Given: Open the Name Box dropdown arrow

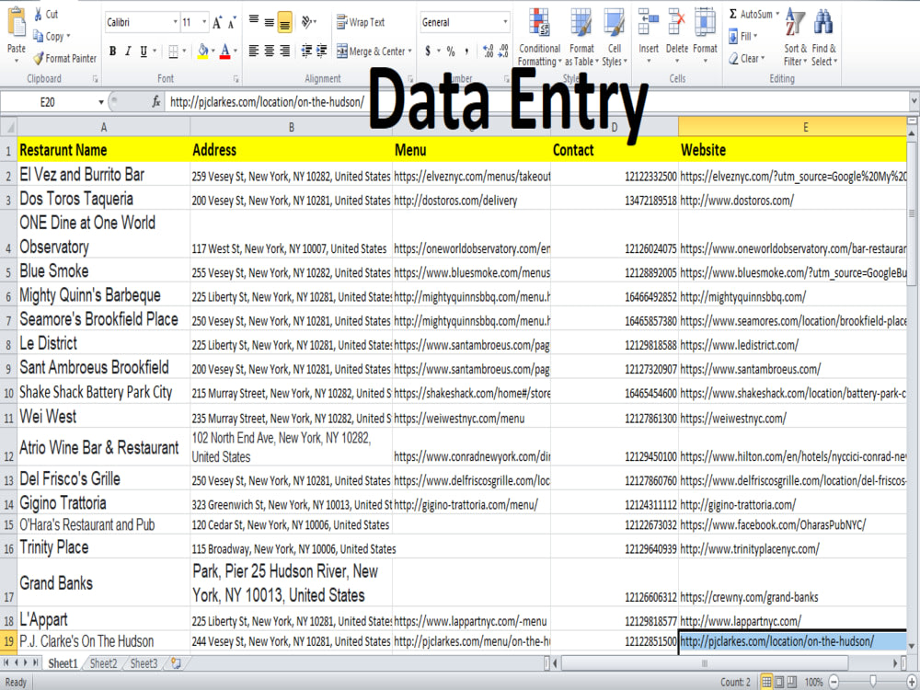Looking at the screenshot, I should [x=101, y=102].
